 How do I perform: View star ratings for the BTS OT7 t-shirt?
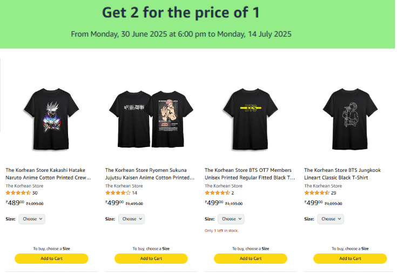(217, 193)
